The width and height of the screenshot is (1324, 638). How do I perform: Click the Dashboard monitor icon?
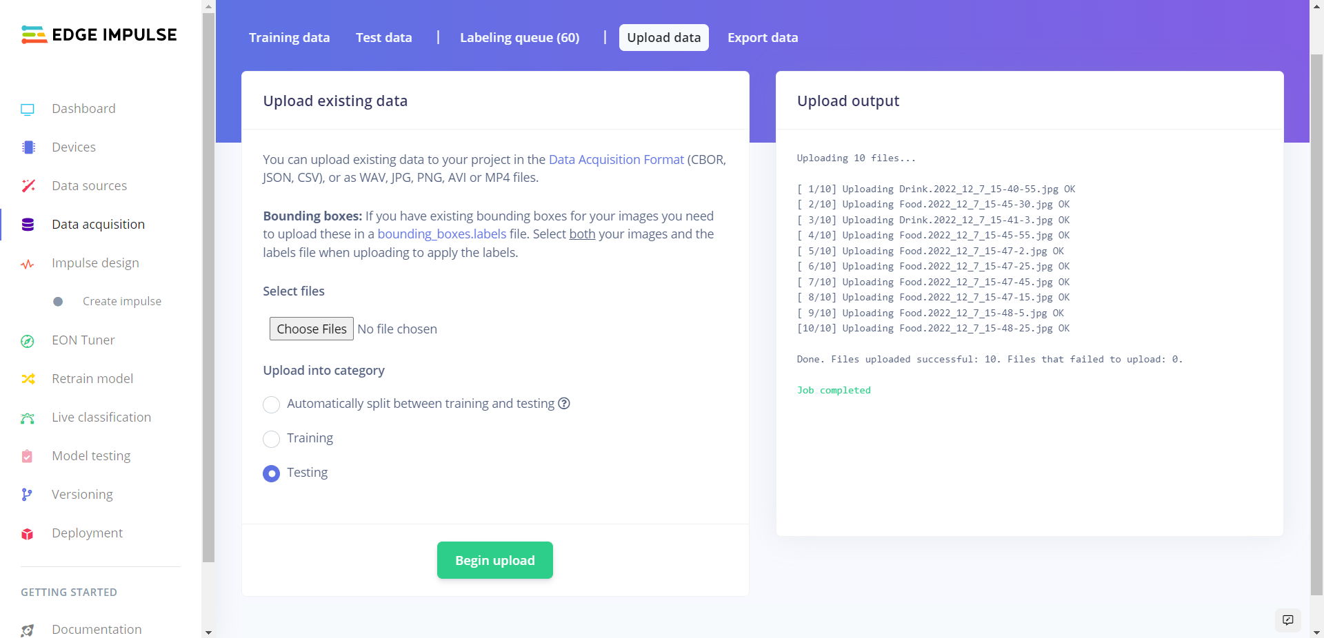tap(28, 109)
